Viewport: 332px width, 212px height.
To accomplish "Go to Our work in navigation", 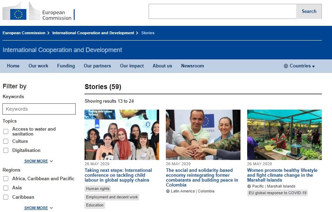I will (38, 66).
